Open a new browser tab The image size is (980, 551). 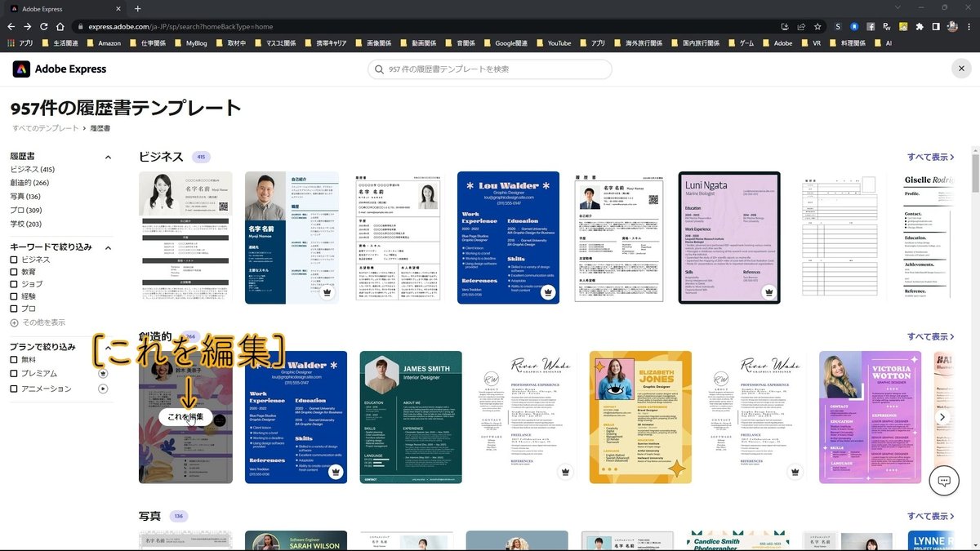tap(137, 8)
